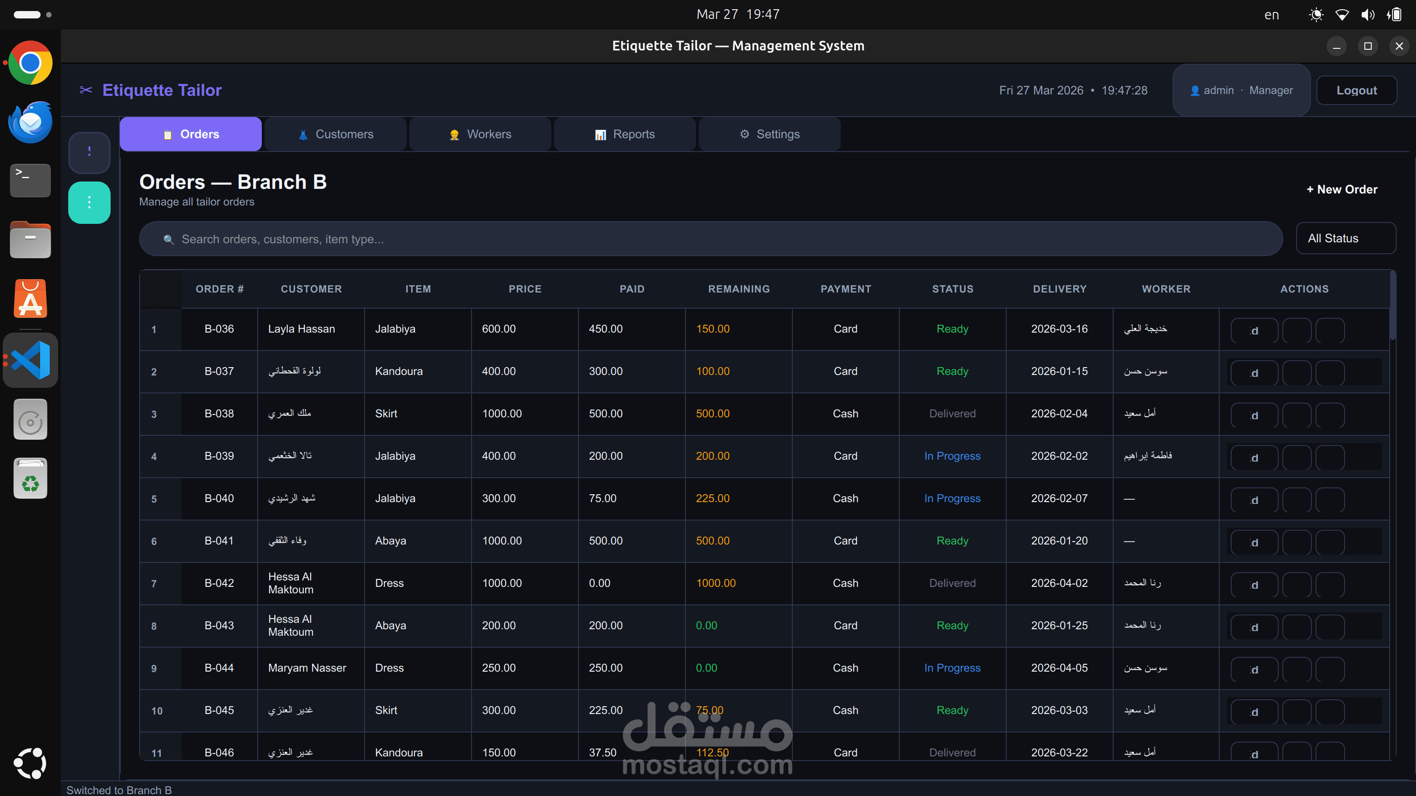1416x796 pixels.
Task: Click the scissors logo beside Etiquette Tailor
Action: [x=86, y=90]
